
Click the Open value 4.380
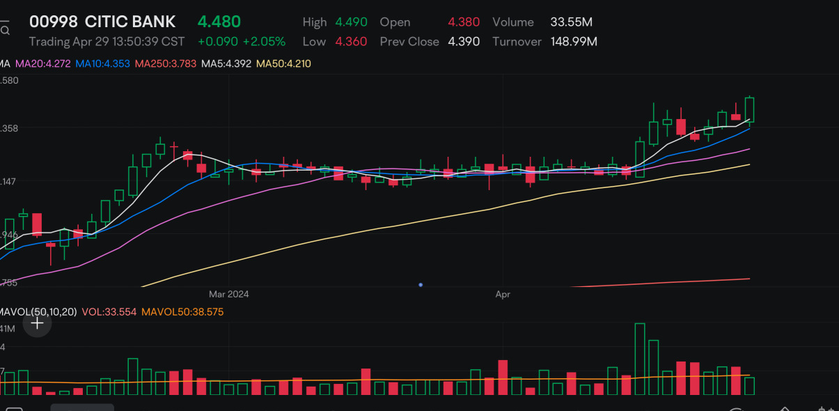(x=464, y=22)
